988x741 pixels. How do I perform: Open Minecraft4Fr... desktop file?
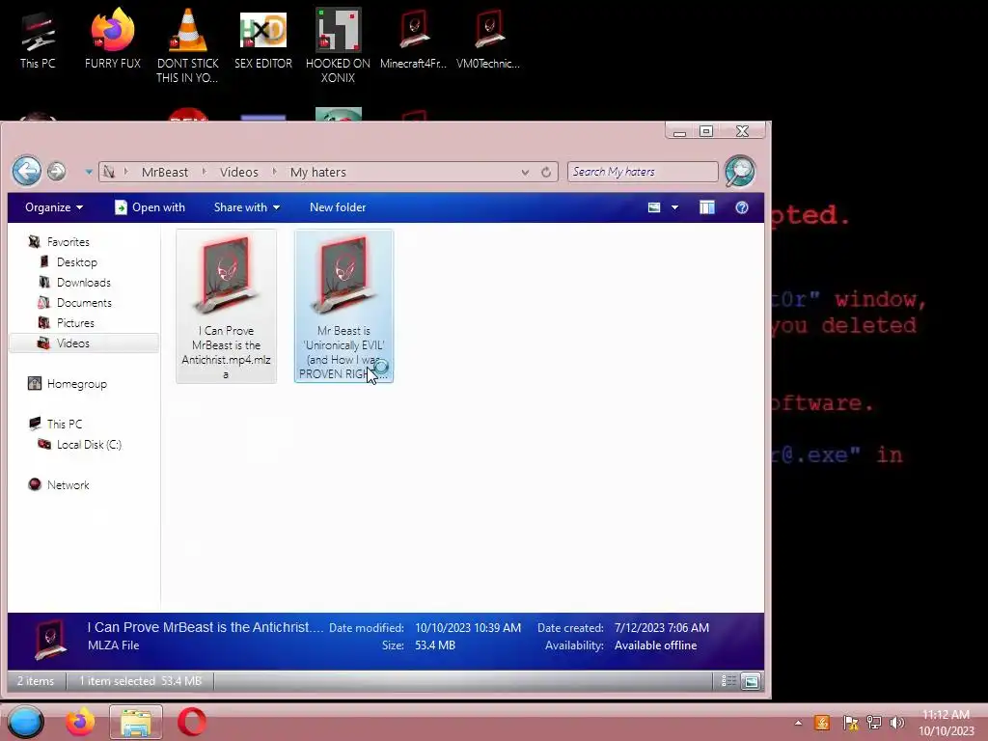tap(413, 41)
